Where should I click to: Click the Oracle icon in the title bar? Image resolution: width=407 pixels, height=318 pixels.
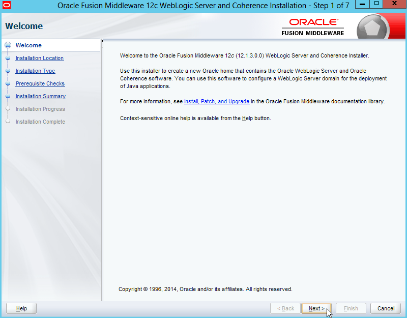pos(6,6)
